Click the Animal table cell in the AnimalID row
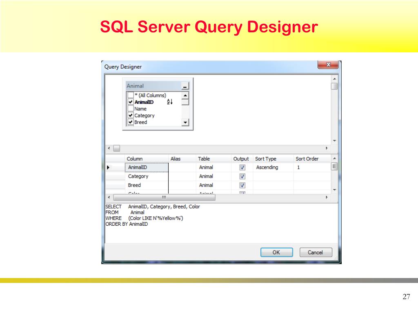 coord(213,167)
